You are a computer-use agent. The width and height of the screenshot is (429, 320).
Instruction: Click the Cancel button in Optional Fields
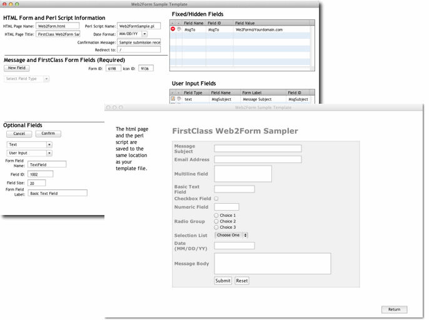(x=19, y=134)
